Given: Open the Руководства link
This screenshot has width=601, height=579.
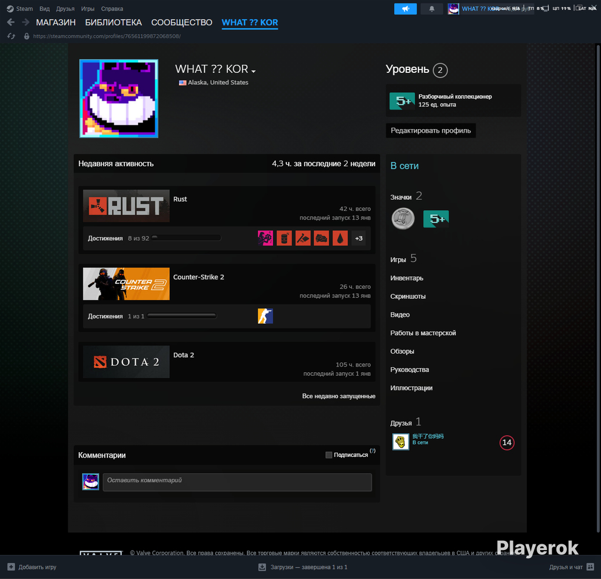Looking at the screenshot, I should [409, 370].
